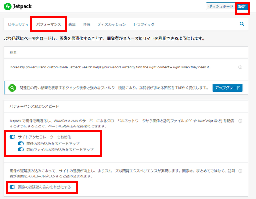256x199 pixels.
Task: Switch to the 共有 tab
Action: pyautogui.click(x=86, y=24)
